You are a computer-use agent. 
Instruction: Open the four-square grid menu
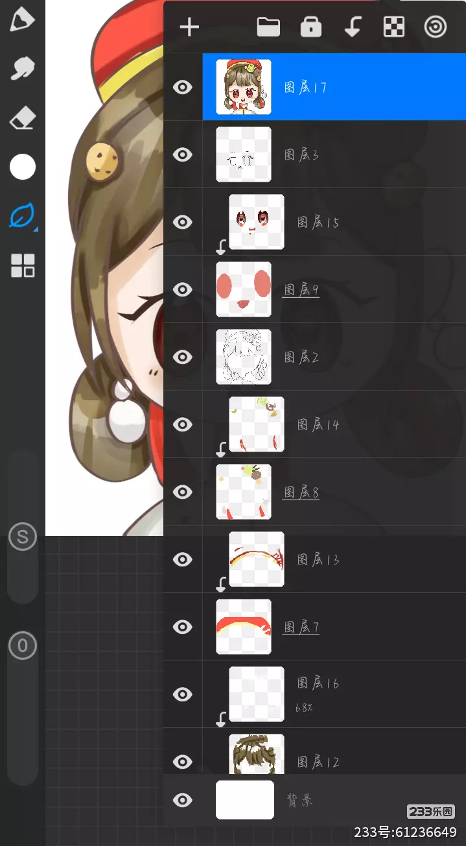pos(23,266)
